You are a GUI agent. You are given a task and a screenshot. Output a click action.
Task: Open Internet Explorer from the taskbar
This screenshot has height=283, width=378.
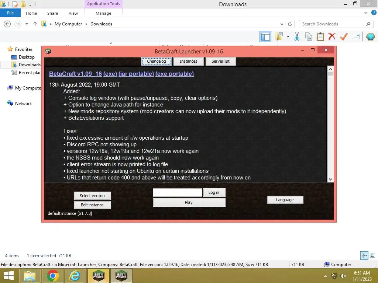tap(75, 276)
